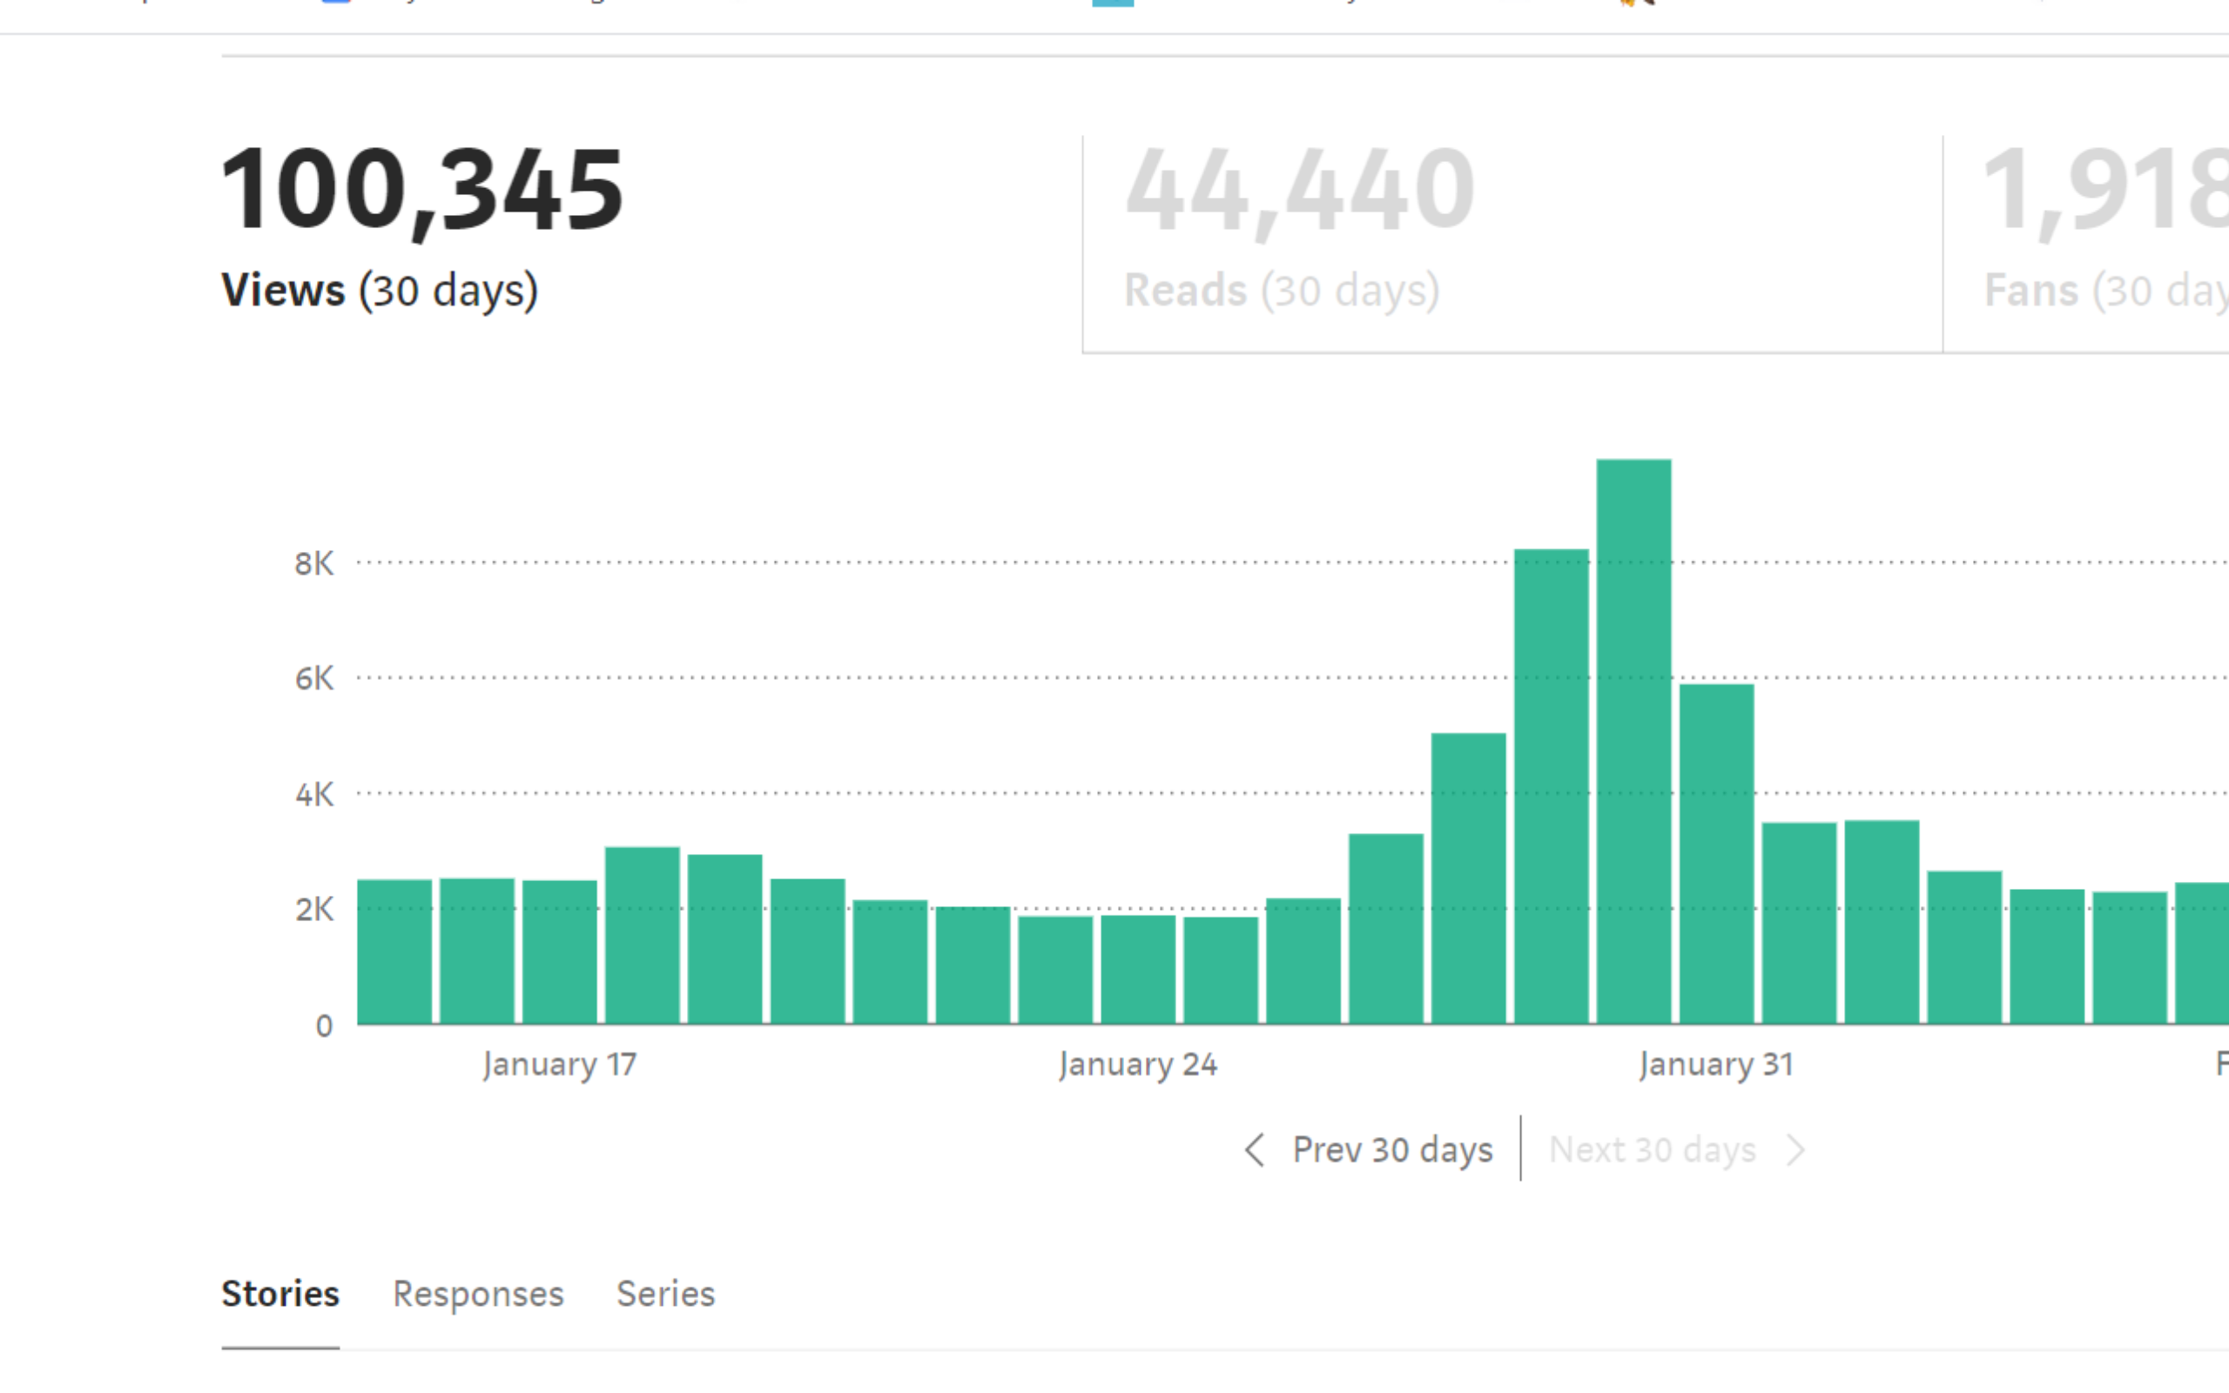Screen dimensions: 2229x1393
Task: Switch to the Series tab
Action: (665, 1294)
